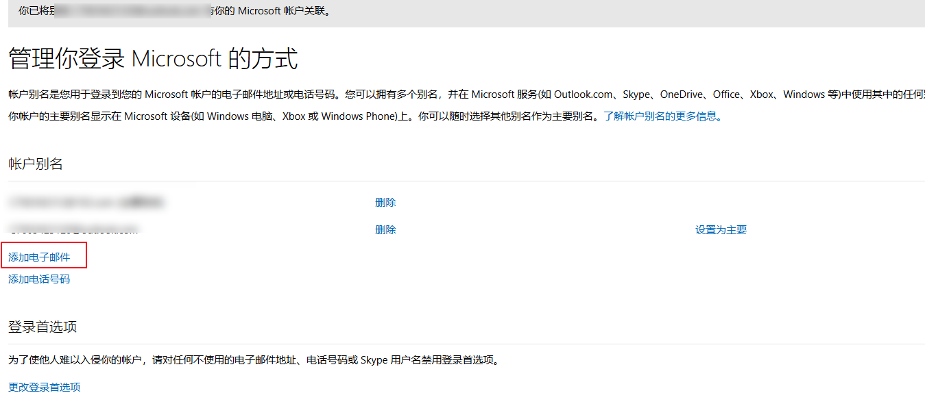Delete the first account alias
Image resolution: width=925 pixels, height=419 pixels.
coord(385,203)
